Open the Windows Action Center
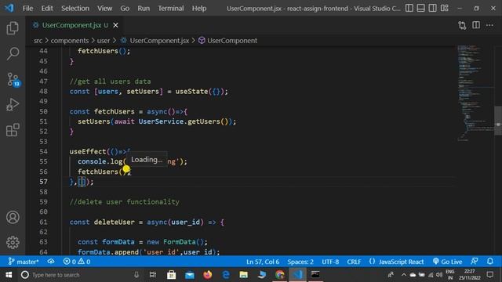This screenshot has width=502, height=282. point(490,275)
